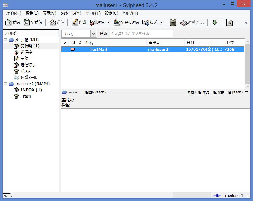Toggle the message view pane arrow in summary status bar
This screenshot has height=201, width=253.
point(247,92)
